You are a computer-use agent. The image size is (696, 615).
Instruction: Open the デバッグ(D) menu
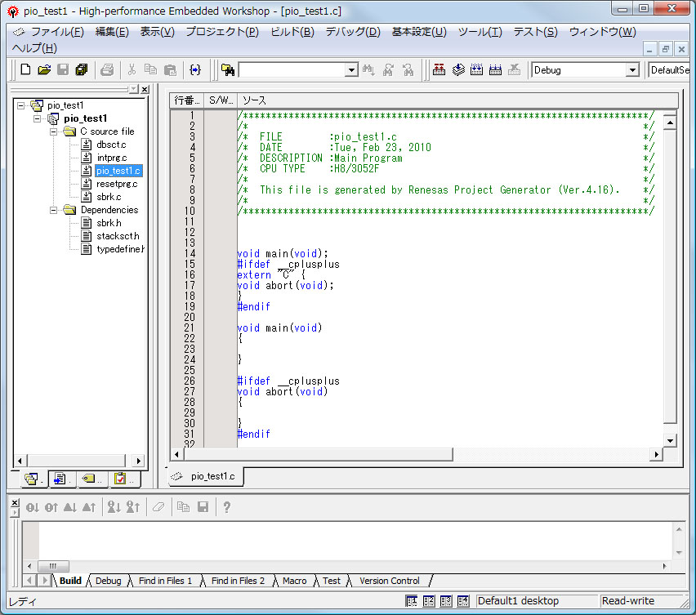(353, 32)
